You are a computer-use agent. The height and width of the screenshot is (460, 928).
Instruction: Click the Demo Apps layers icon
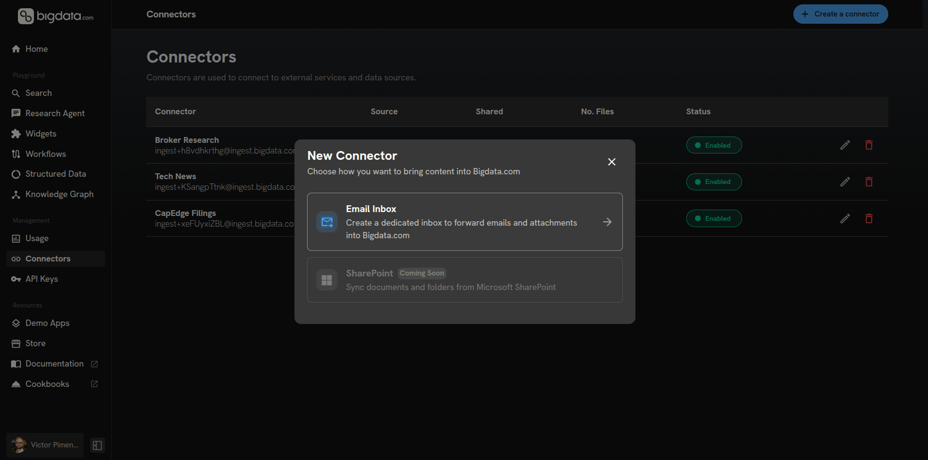click(x=16, y=323)
